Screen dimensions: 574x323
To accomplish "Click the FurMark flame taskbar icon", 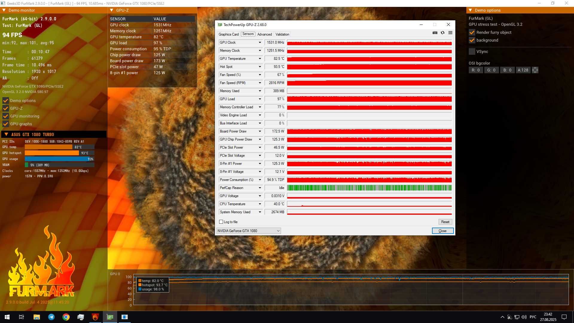I will (95, 317).
